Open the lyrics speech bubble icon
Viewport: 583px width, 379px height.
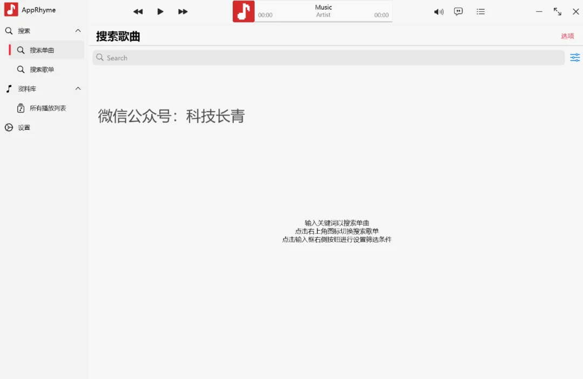458,11
